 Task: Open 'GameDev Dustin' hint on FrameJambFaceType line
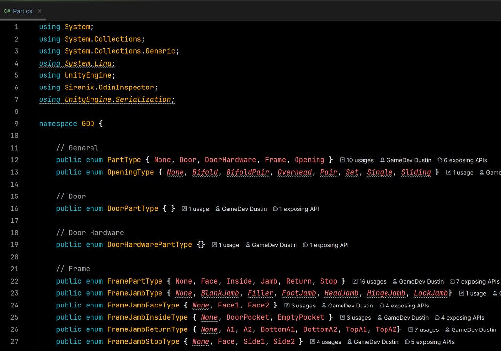click(350, 306)
